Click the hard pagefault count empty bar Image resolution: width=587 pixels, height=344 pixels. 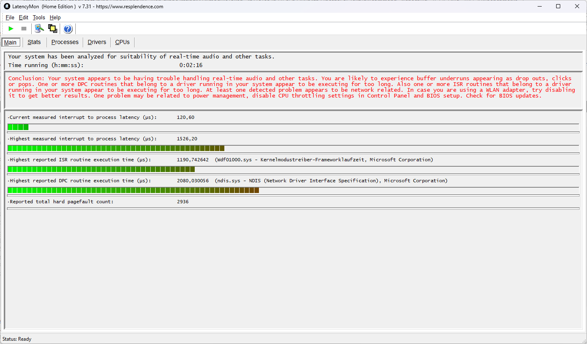[x=293, y=209]
